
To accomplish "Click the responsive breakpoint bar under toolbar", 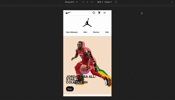I will 87,5.
